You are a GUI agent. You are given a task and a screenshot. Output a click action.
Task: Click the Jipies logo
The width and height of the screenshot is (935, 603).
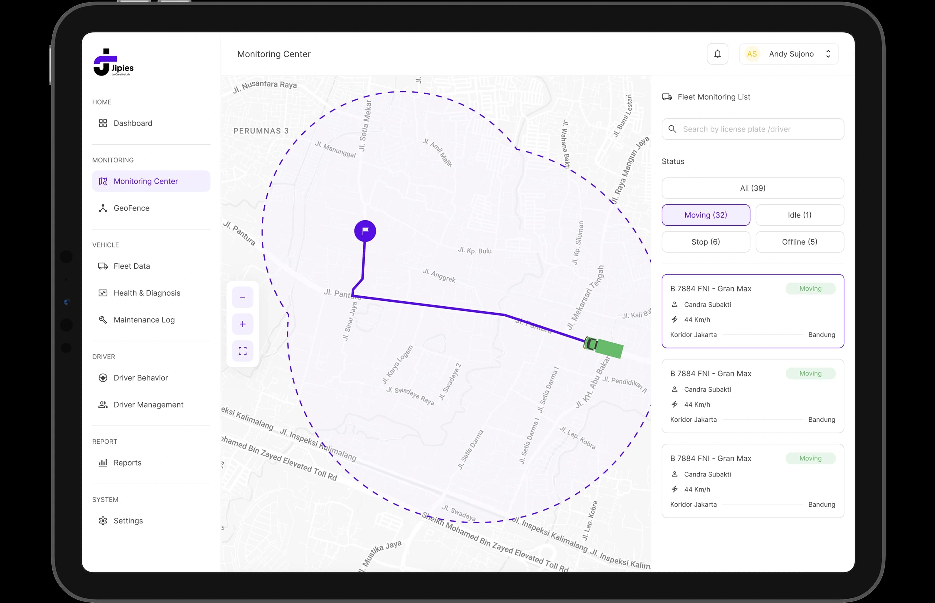(113, 62)
